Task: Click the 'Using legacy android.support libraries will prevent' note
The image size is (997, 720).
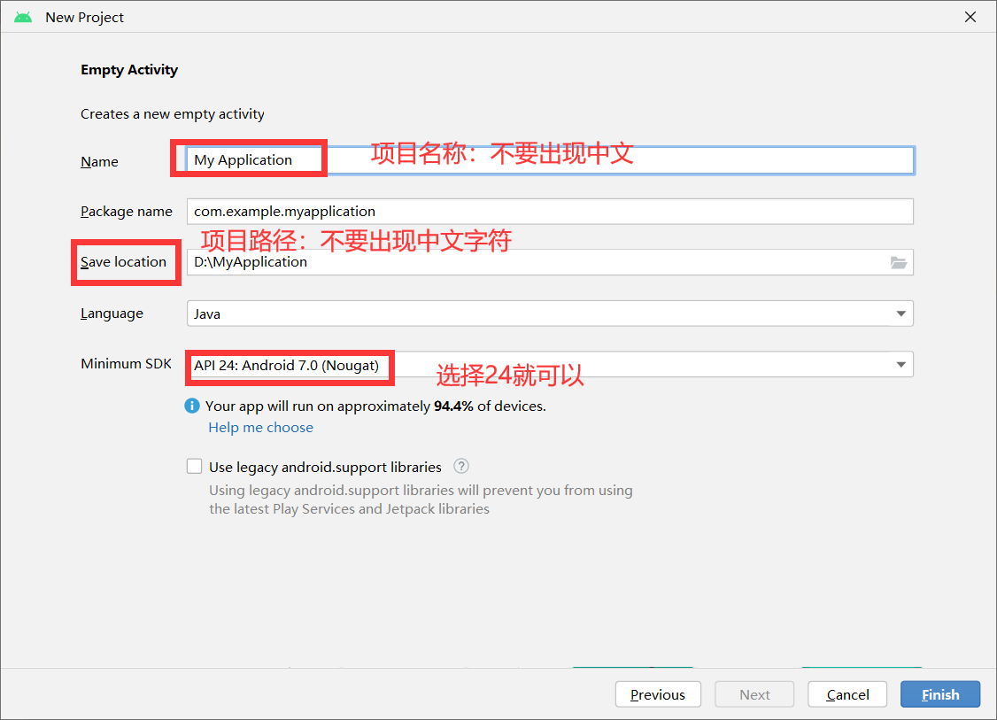Action: pos(421,499)
